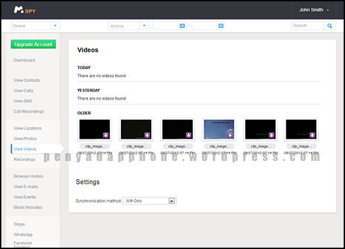Click the Search text field
This screenshot has height=249, width=345.
coord(308,25)
